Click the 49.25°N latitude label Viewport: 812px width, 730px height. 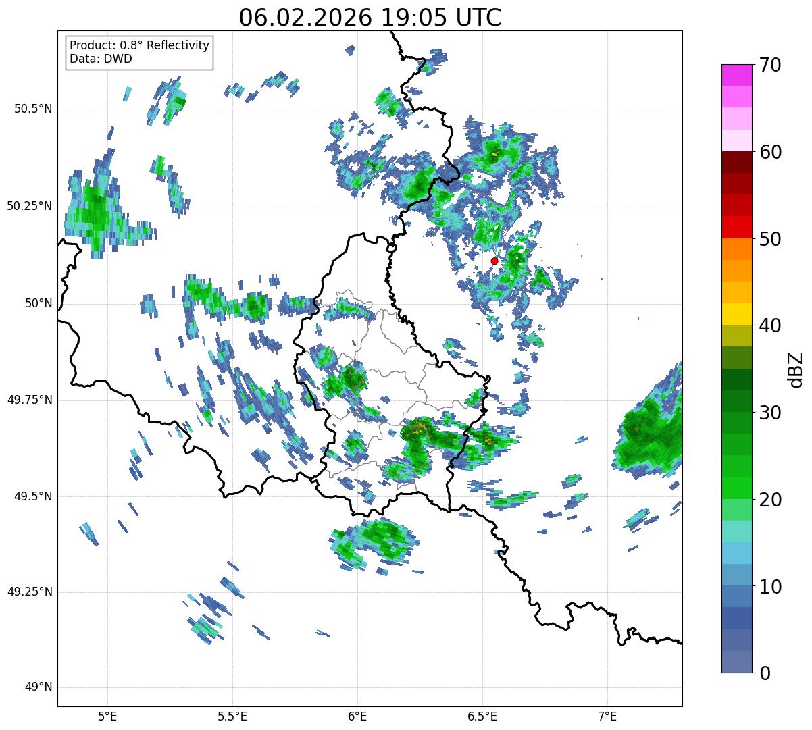29,592
